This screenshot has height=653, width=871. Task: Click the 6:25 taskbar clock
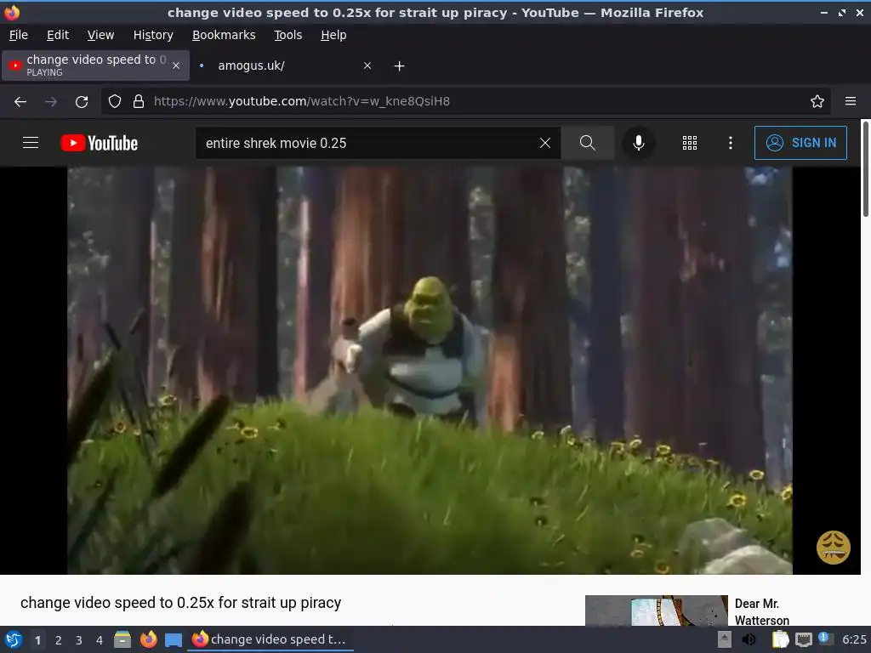pyautogui.click(x=854, y=639)
